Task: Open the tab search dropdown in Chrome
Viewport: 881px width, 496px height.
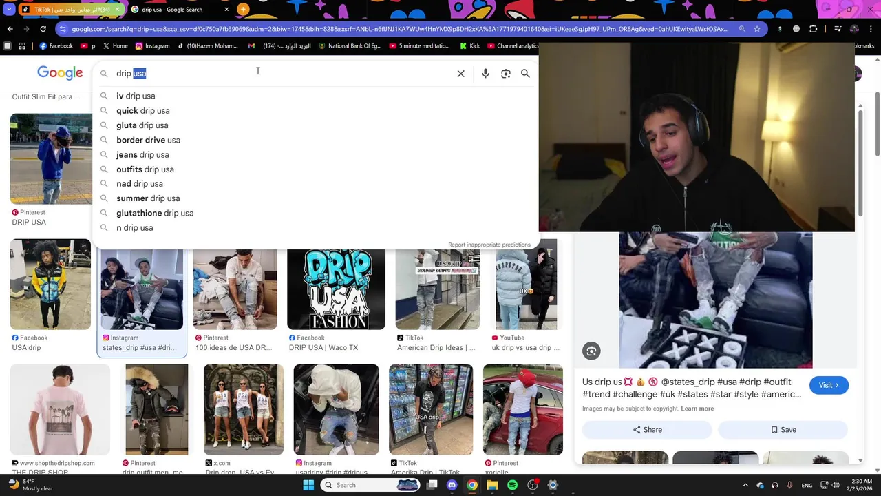Action: (9, 10)
